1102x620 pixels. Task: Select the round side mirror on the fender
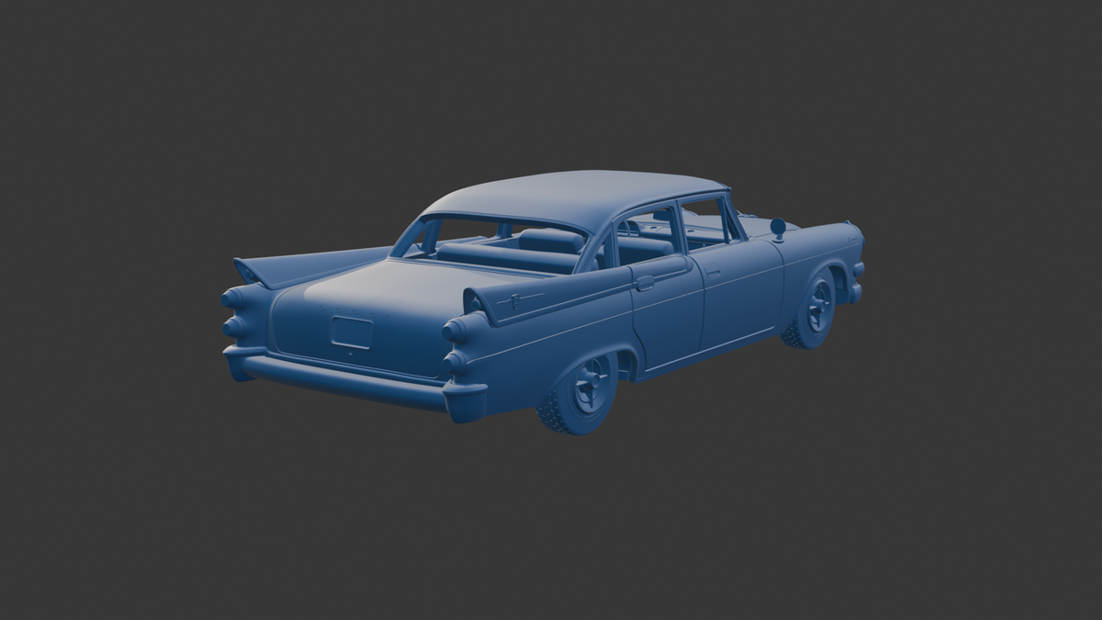point(778,228)
